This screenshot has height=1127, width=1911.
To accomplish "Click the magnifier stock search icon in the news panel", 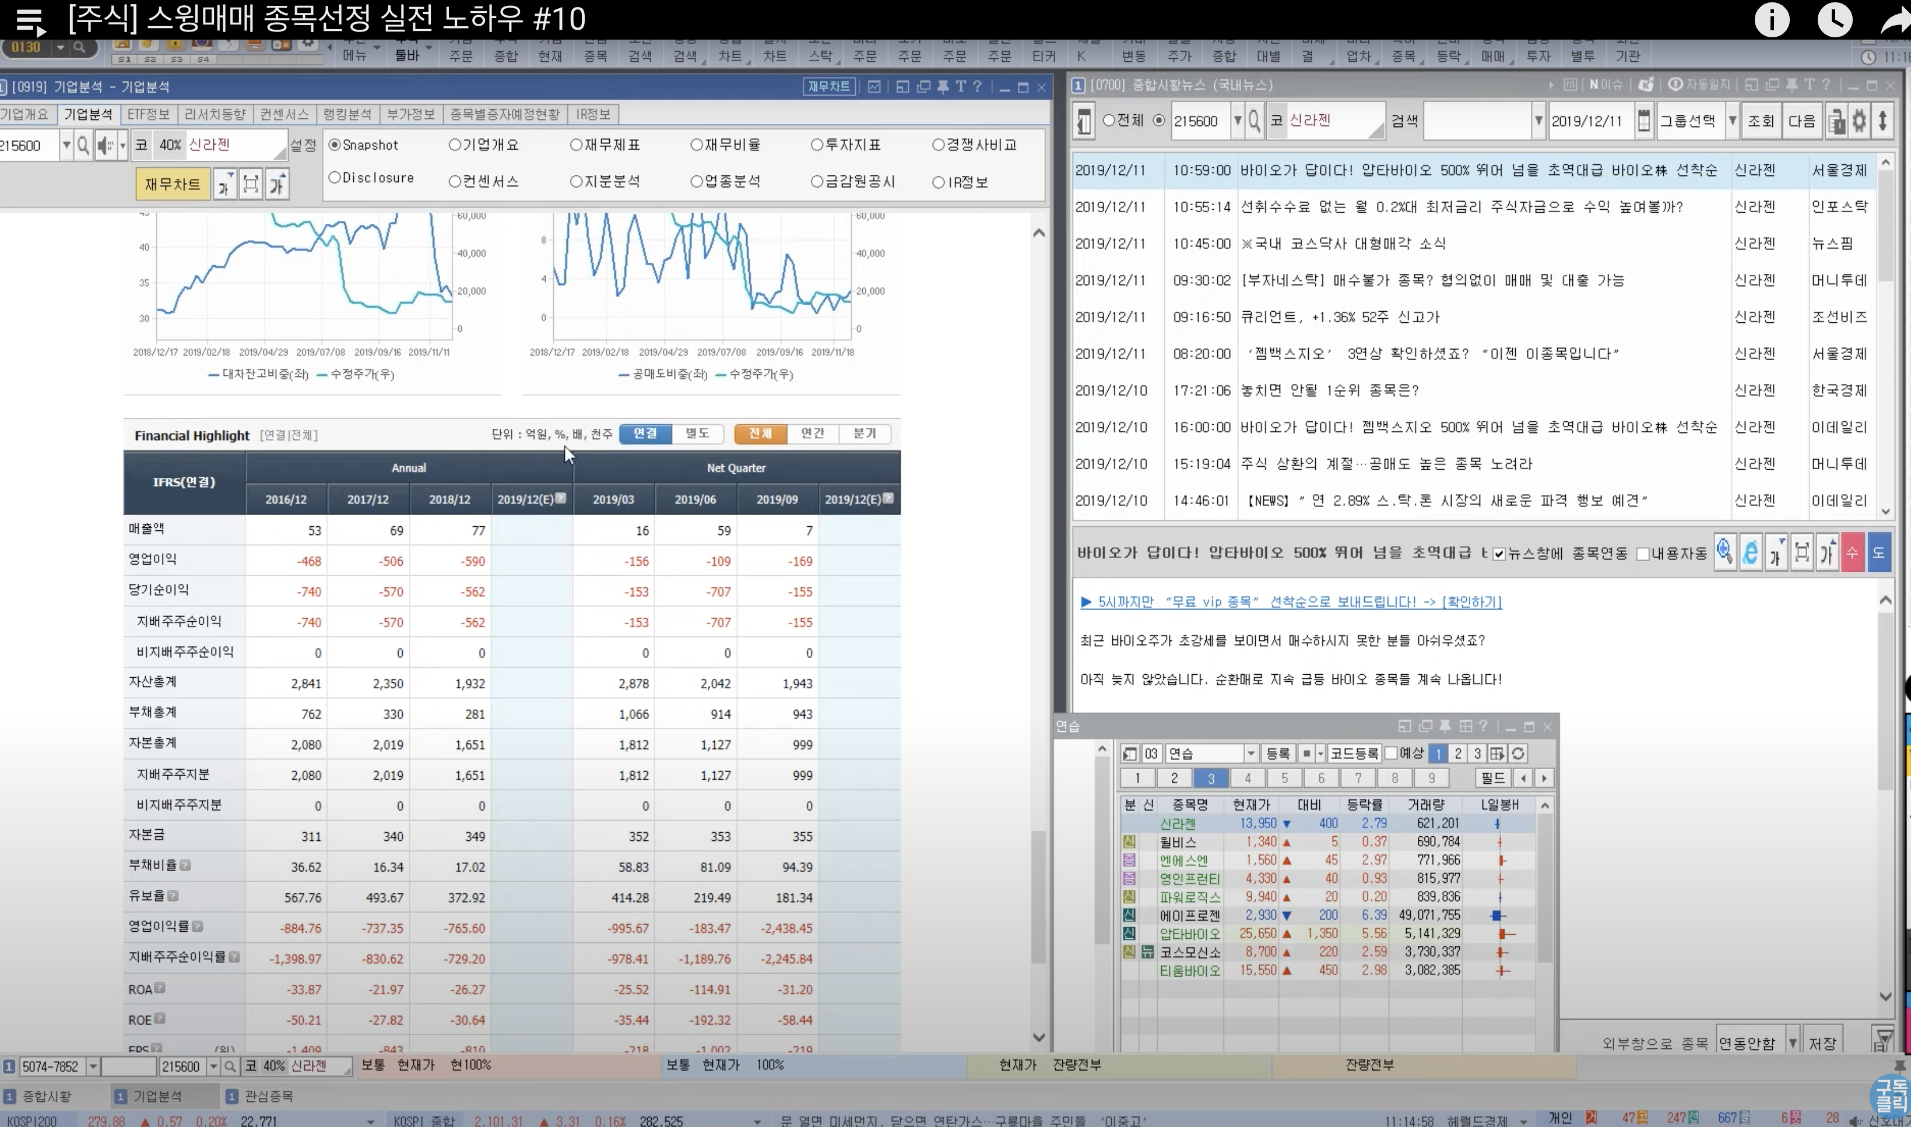I will coord(1254,121).
